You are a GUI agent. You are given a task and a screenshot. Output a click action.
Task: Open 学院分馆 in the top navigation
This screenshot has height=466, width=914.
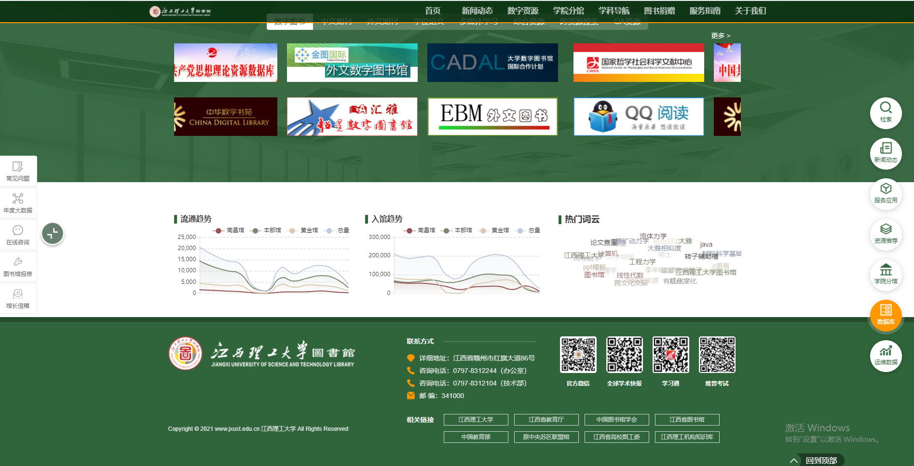[x=568, y=11]
